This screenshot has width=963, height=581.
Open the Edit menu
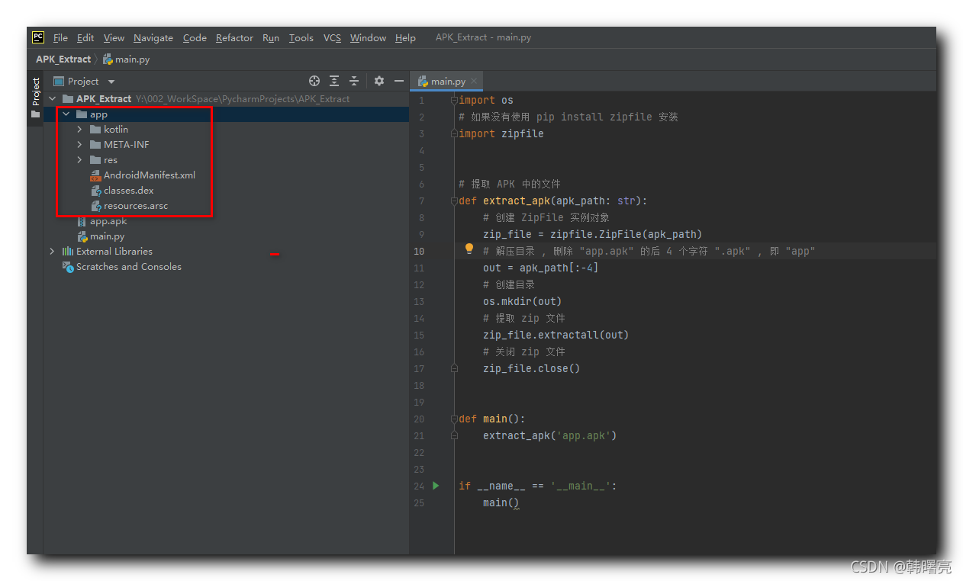[x=85, y=37]
